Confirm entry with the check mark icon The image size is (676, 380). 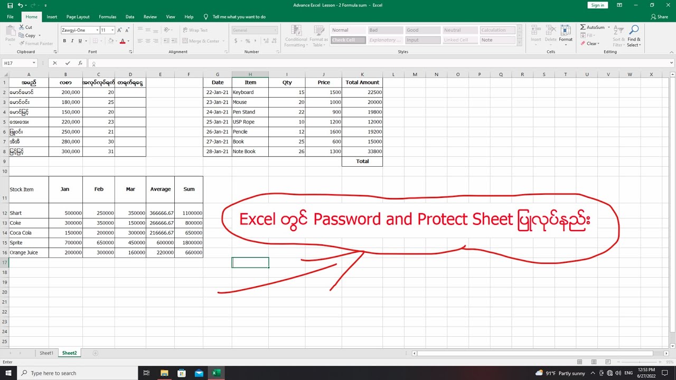click(x=68, y=63)
